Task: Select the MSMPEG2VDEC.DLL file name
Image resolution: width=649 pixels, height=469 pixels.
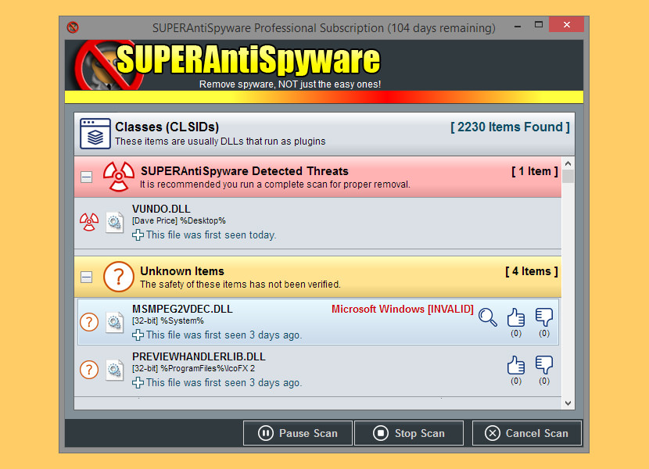Action: click(x=182, y=310)
